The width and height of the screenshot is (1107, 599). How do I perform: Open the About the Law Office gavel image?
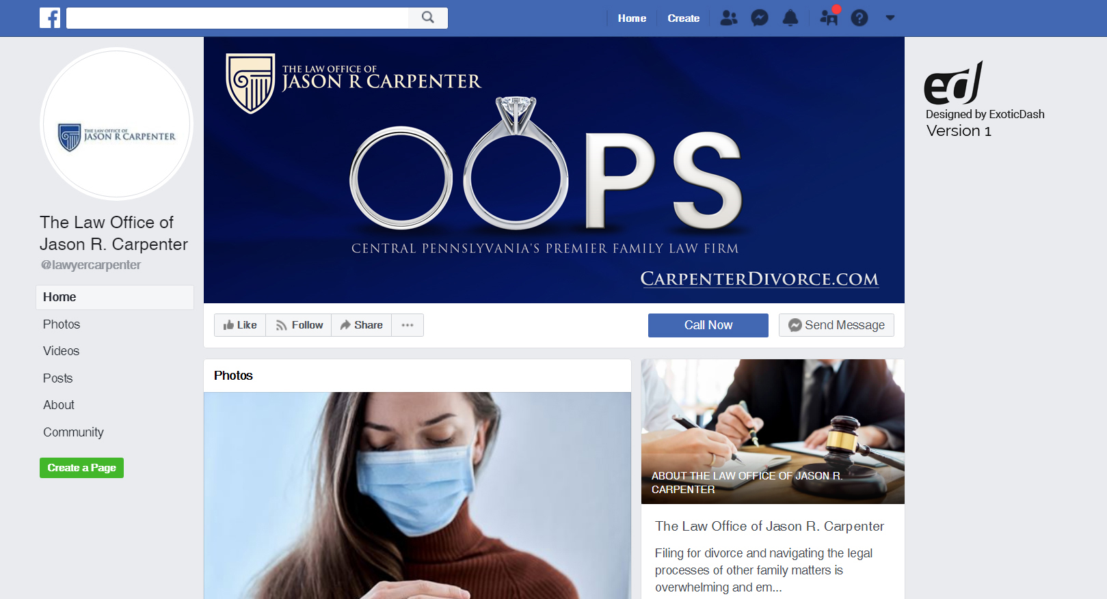[773, 432]
